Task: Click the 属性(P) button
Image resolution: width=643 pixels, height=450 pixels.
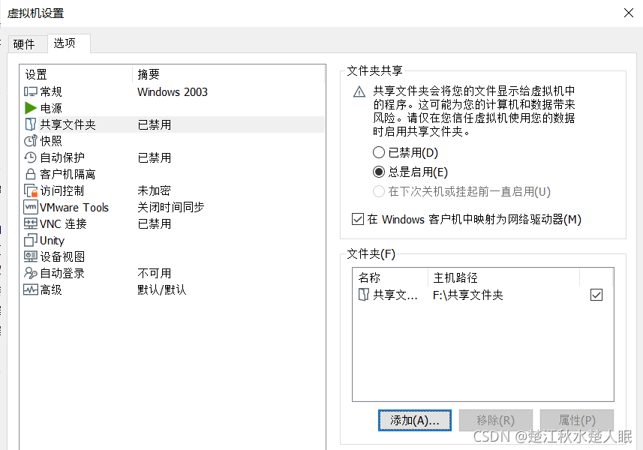Action: pyautogui.click(x=576, y=420)
